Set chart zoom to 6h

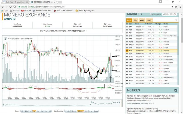(x=22, y=111)
